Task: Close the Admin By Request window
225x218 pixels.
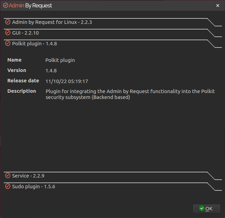Action: 218,6
